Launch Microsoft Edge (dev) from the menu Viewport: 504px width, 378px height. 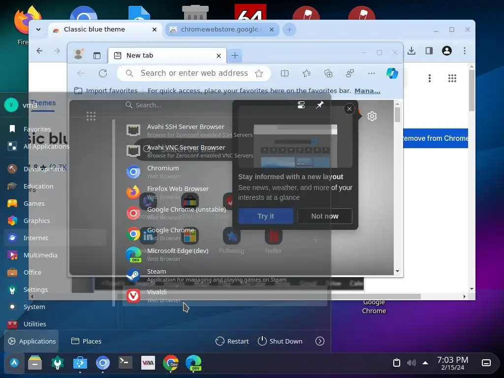[225, 254]
